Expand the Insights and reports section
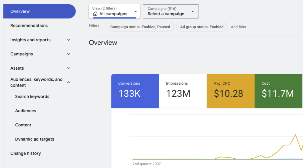This screenshot has width=303, height=168. pyautogui.click(x=69, y=40)
